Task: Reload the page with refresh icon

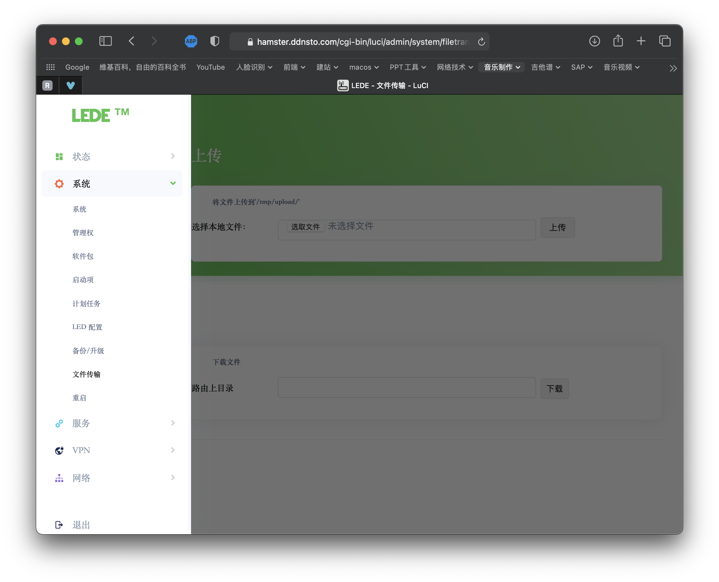Action: [481, 42]
